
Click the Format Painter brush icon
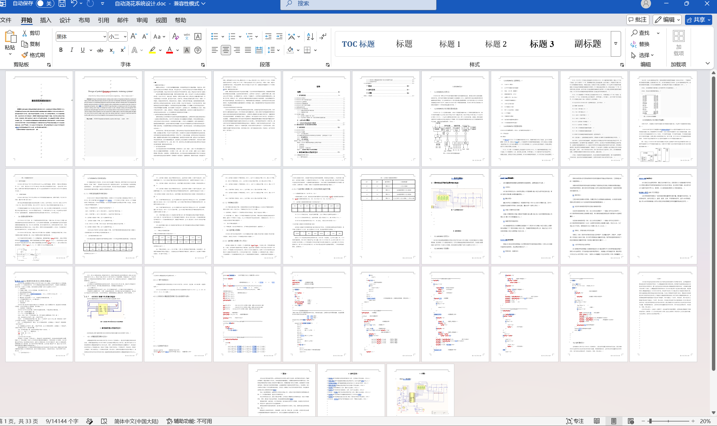pyautogui.click(x=25, y=55)
